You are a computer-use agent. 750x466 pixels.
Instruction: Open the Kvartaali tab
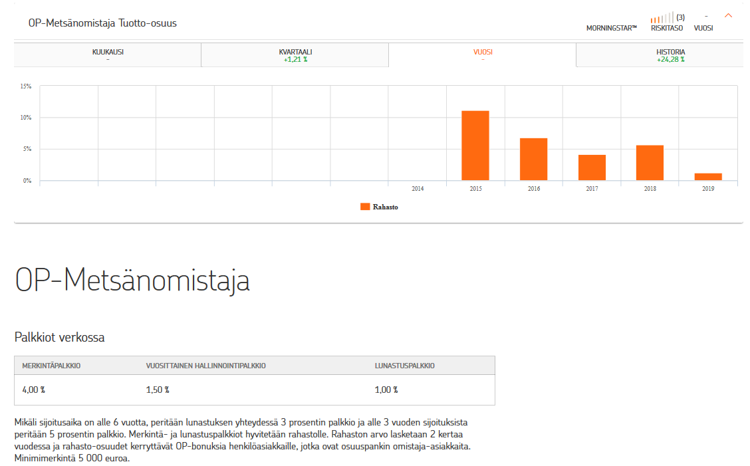(x=295, y=55)
